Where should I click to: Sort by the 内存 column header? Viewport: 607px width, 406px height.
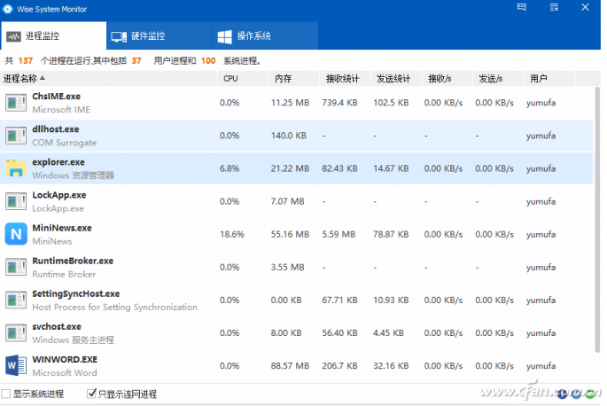click(x=294, y=79)
